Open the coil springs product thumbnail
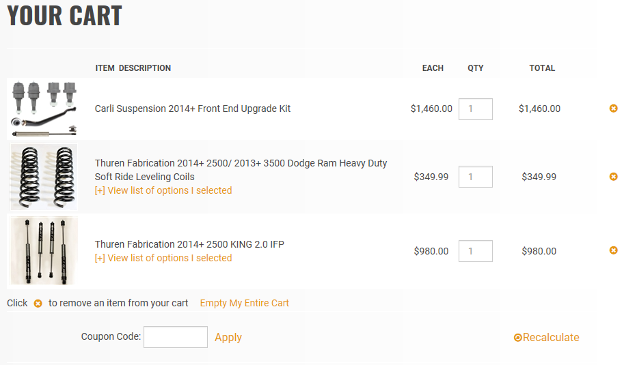 (x=44, y=176)
